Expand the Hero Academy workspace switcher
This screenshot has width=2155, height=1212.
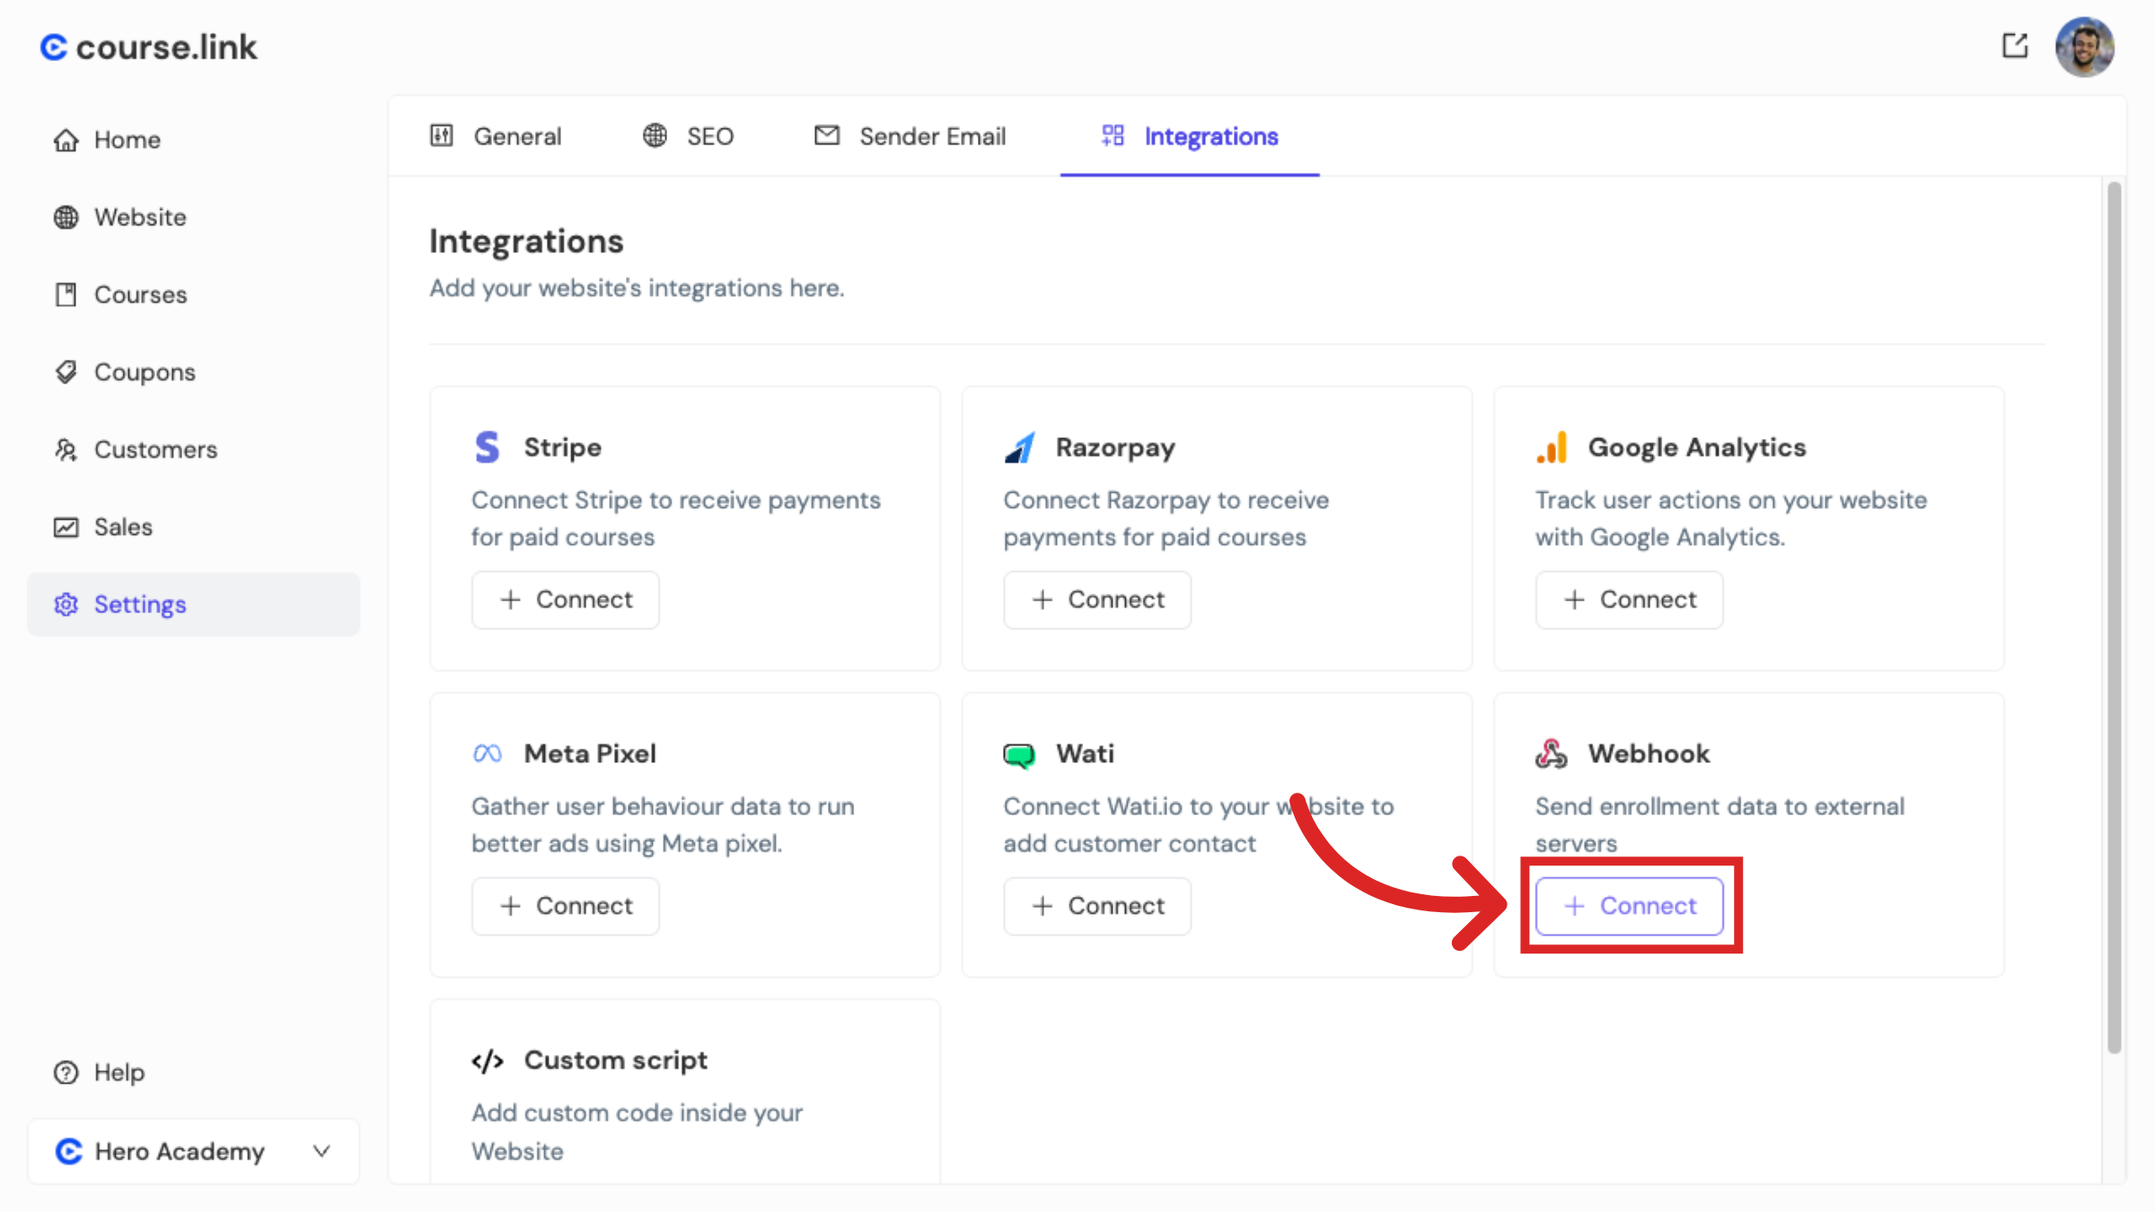click(321, 1151)
